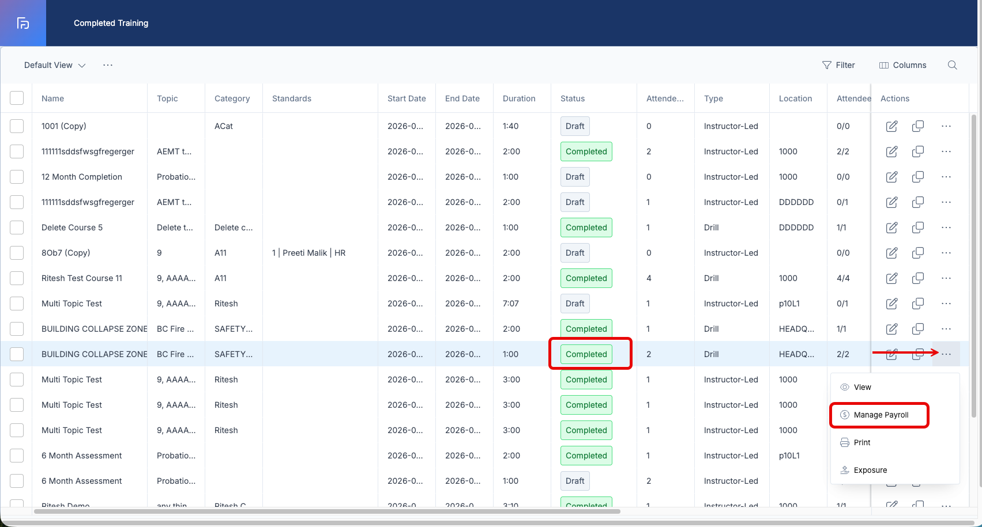Choose Manage Payroll from the context menu
Image resolution: width=982 pixels, height=527 pixels.
(x=879, y=415)
